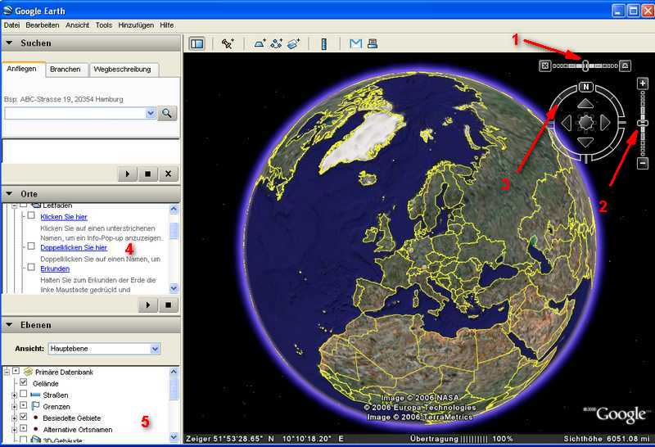Screen dimensions: 655x447
Task: Click the compass left arrow
Action: point(567,123)
